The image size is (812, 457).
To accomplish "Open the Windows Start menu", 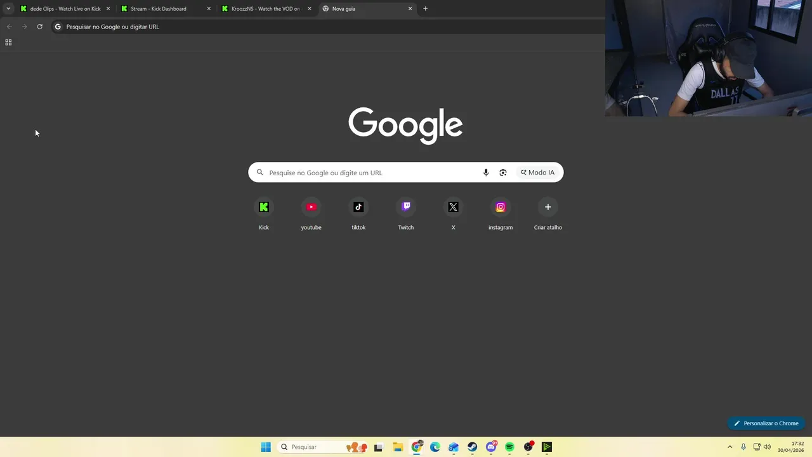I will tap(266, 447).
